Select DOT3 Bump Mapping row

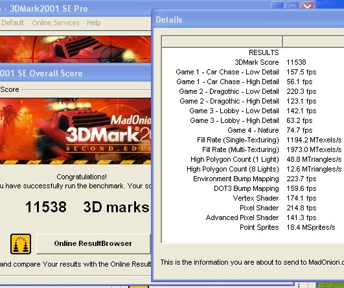[246, 188]
